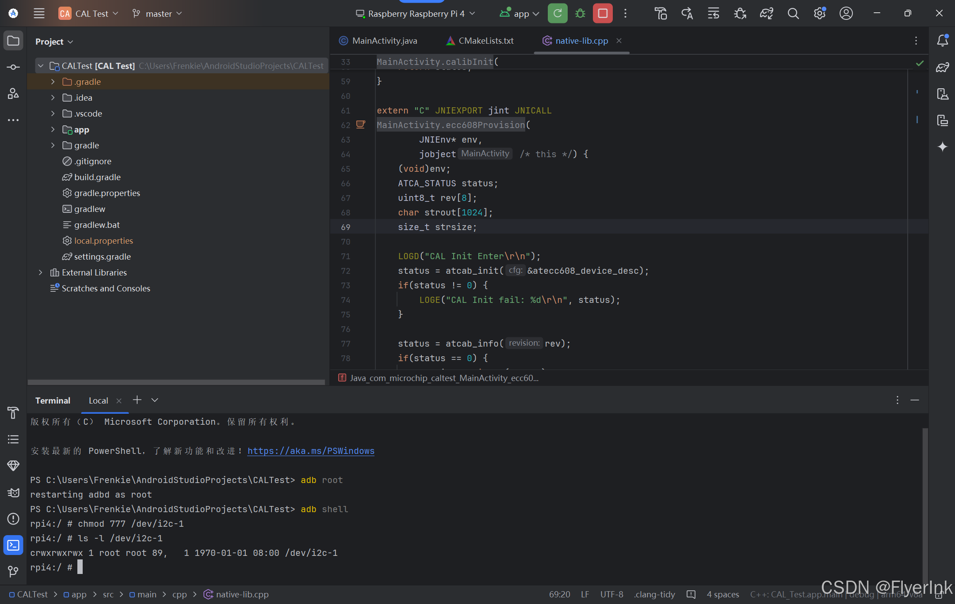Select settings.gradle file
Viewport: 955px width, 604px height.
pyautogui.click(x=102, y=257)
